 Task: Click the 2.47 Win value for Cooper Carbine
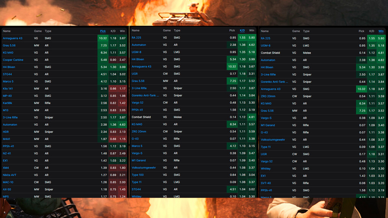[x=122, y=60]
